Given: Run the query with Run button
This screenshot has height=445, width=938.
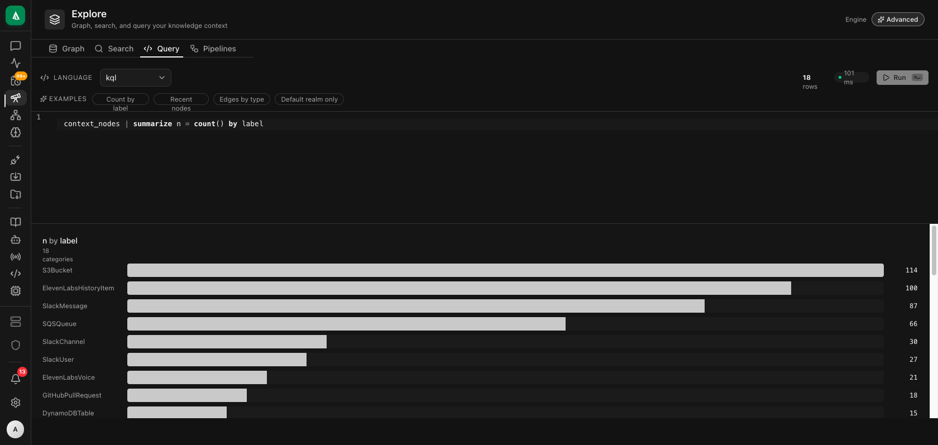Looking at the screenshot, I should pyautogui.click(x=902, y=78).
